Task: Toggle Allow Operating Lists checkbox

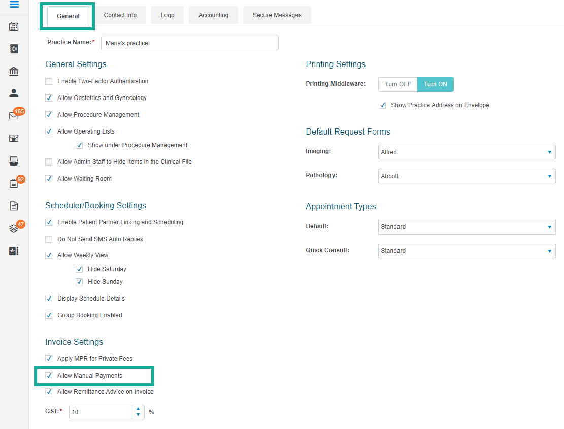Action: coord(49,131)
